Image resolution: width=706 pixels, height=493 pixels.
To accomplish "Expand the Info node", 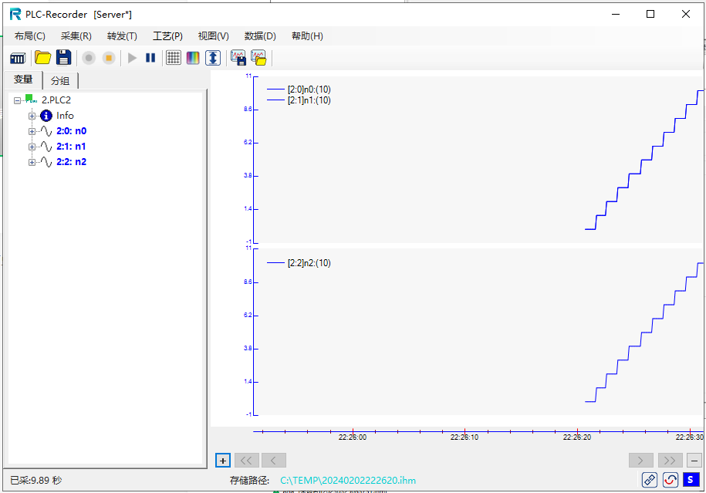I will [x=32, y=116].
